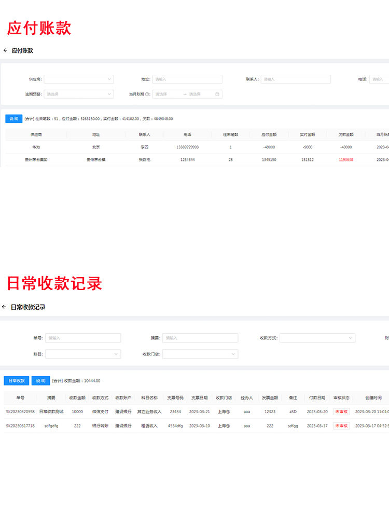389x519 pixels.
Task: Click the 日常收款测试 summary cell
Action: click(x=51, y=412)
